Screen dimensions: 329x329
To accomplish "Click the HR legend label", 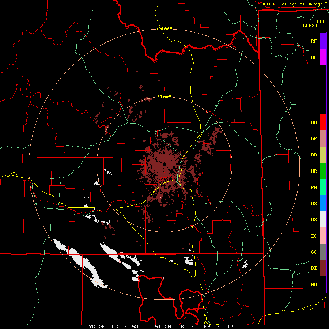I will (314, 171).
